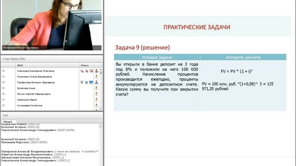This screenshot has height=166, width=296.
Task: Toggle the checkbox next to Кононова Илона Валерьевна
Action: tap(3, 77)
